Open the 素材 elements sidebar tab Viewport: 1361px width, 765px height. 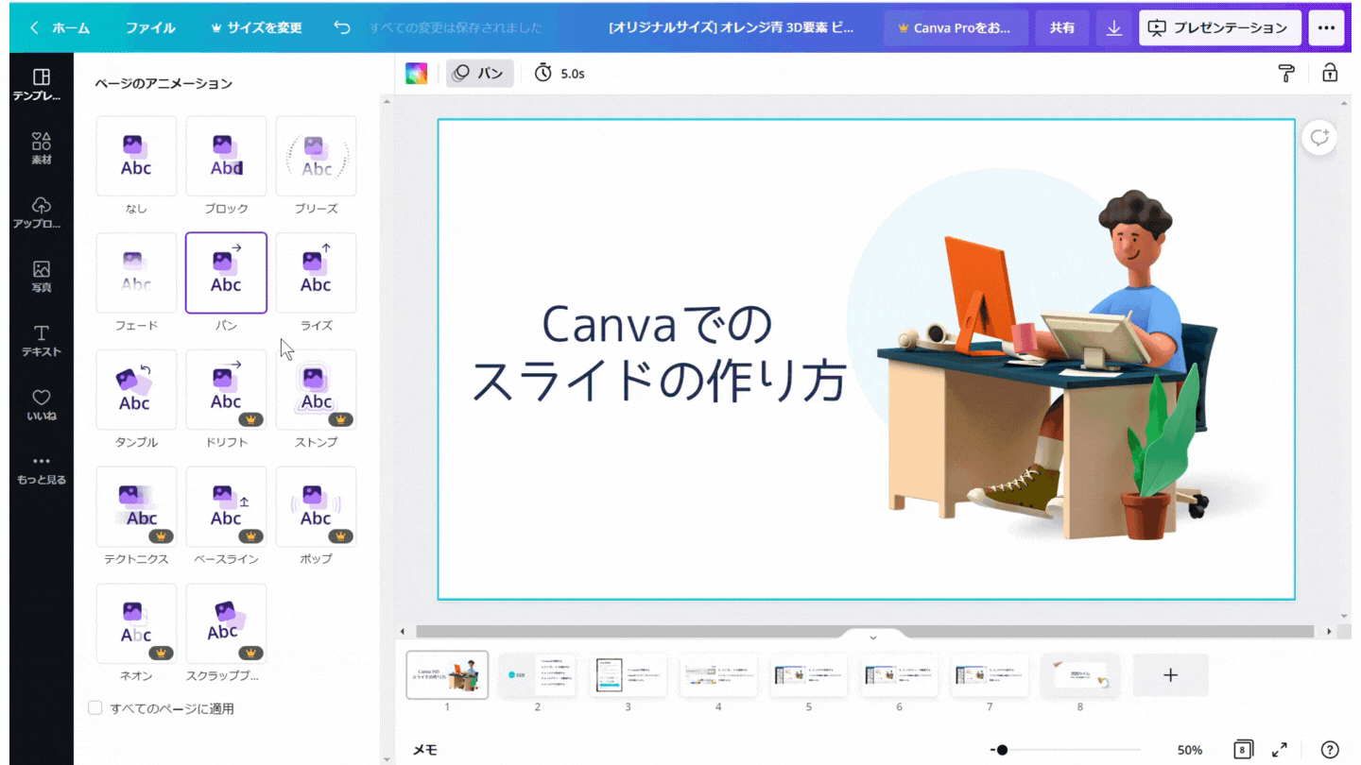(x=41, y=148)
